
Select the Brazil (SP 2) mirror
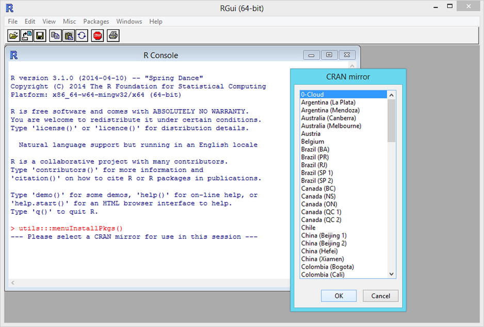click(344, 181)
